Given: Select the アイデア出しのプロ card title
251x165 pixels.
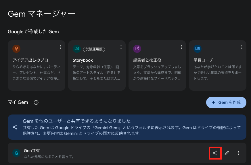Looking at the screenshot, I should point(30,60).
